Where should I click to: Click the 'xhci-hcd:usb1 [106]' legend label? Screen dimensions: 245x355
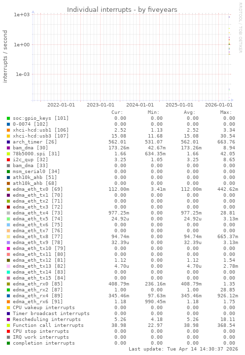click(40, 130)
